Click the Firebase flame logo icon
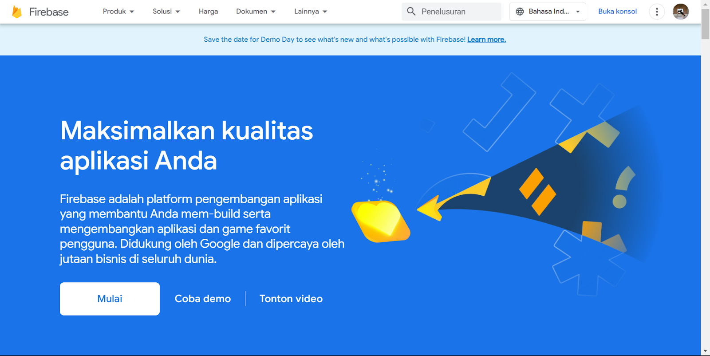This screenshot has width=710, height=356. point(17,12)
